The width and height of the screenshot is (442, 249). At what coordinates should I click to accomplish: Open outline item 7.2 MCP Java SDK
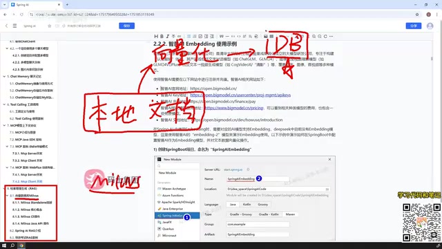click(x=26, y=140)
